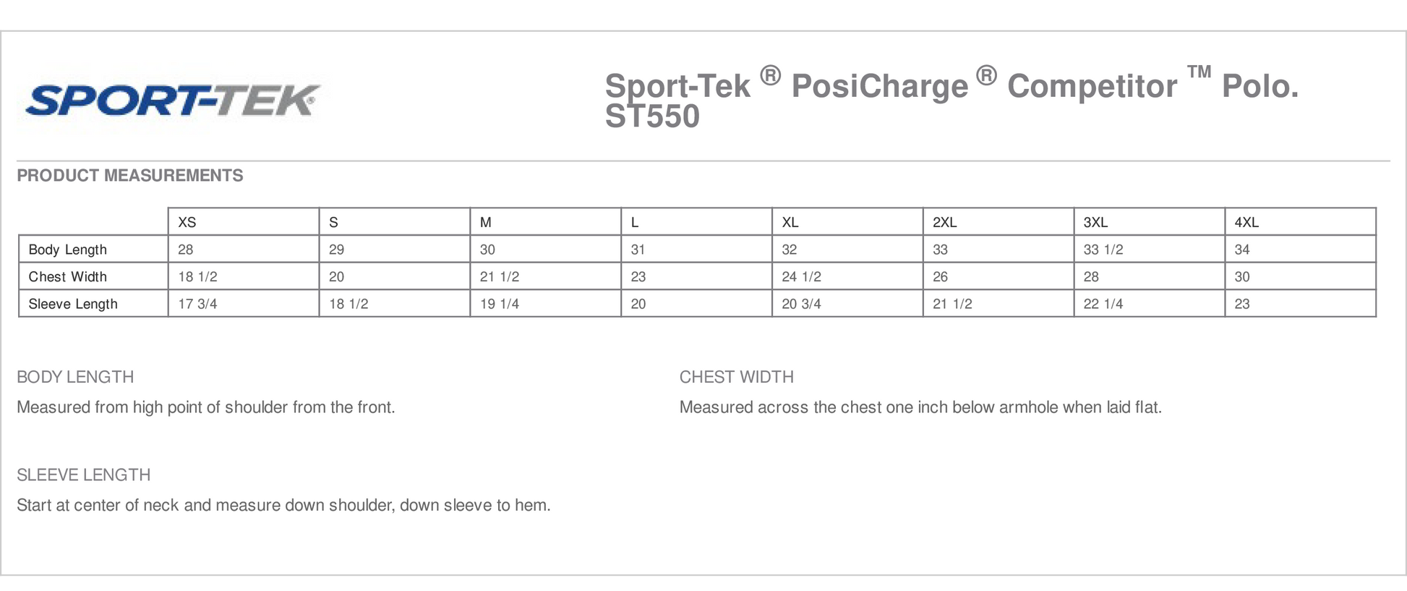Select the PRODUCT MEASUREMENTS heading
This screenshot has width=1407, height=591.
click(130, 176)
